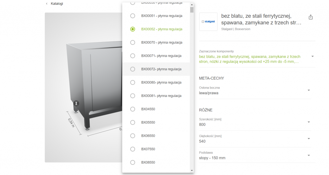Click the share icon beside product title

[x=311, y=17]
